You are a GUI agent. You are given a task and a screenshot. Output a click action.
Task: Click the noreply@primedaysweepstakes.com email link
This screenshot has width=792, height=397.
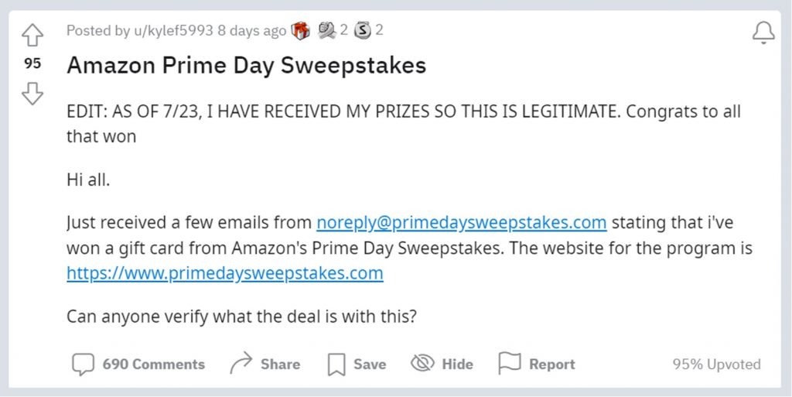(461, 223)
